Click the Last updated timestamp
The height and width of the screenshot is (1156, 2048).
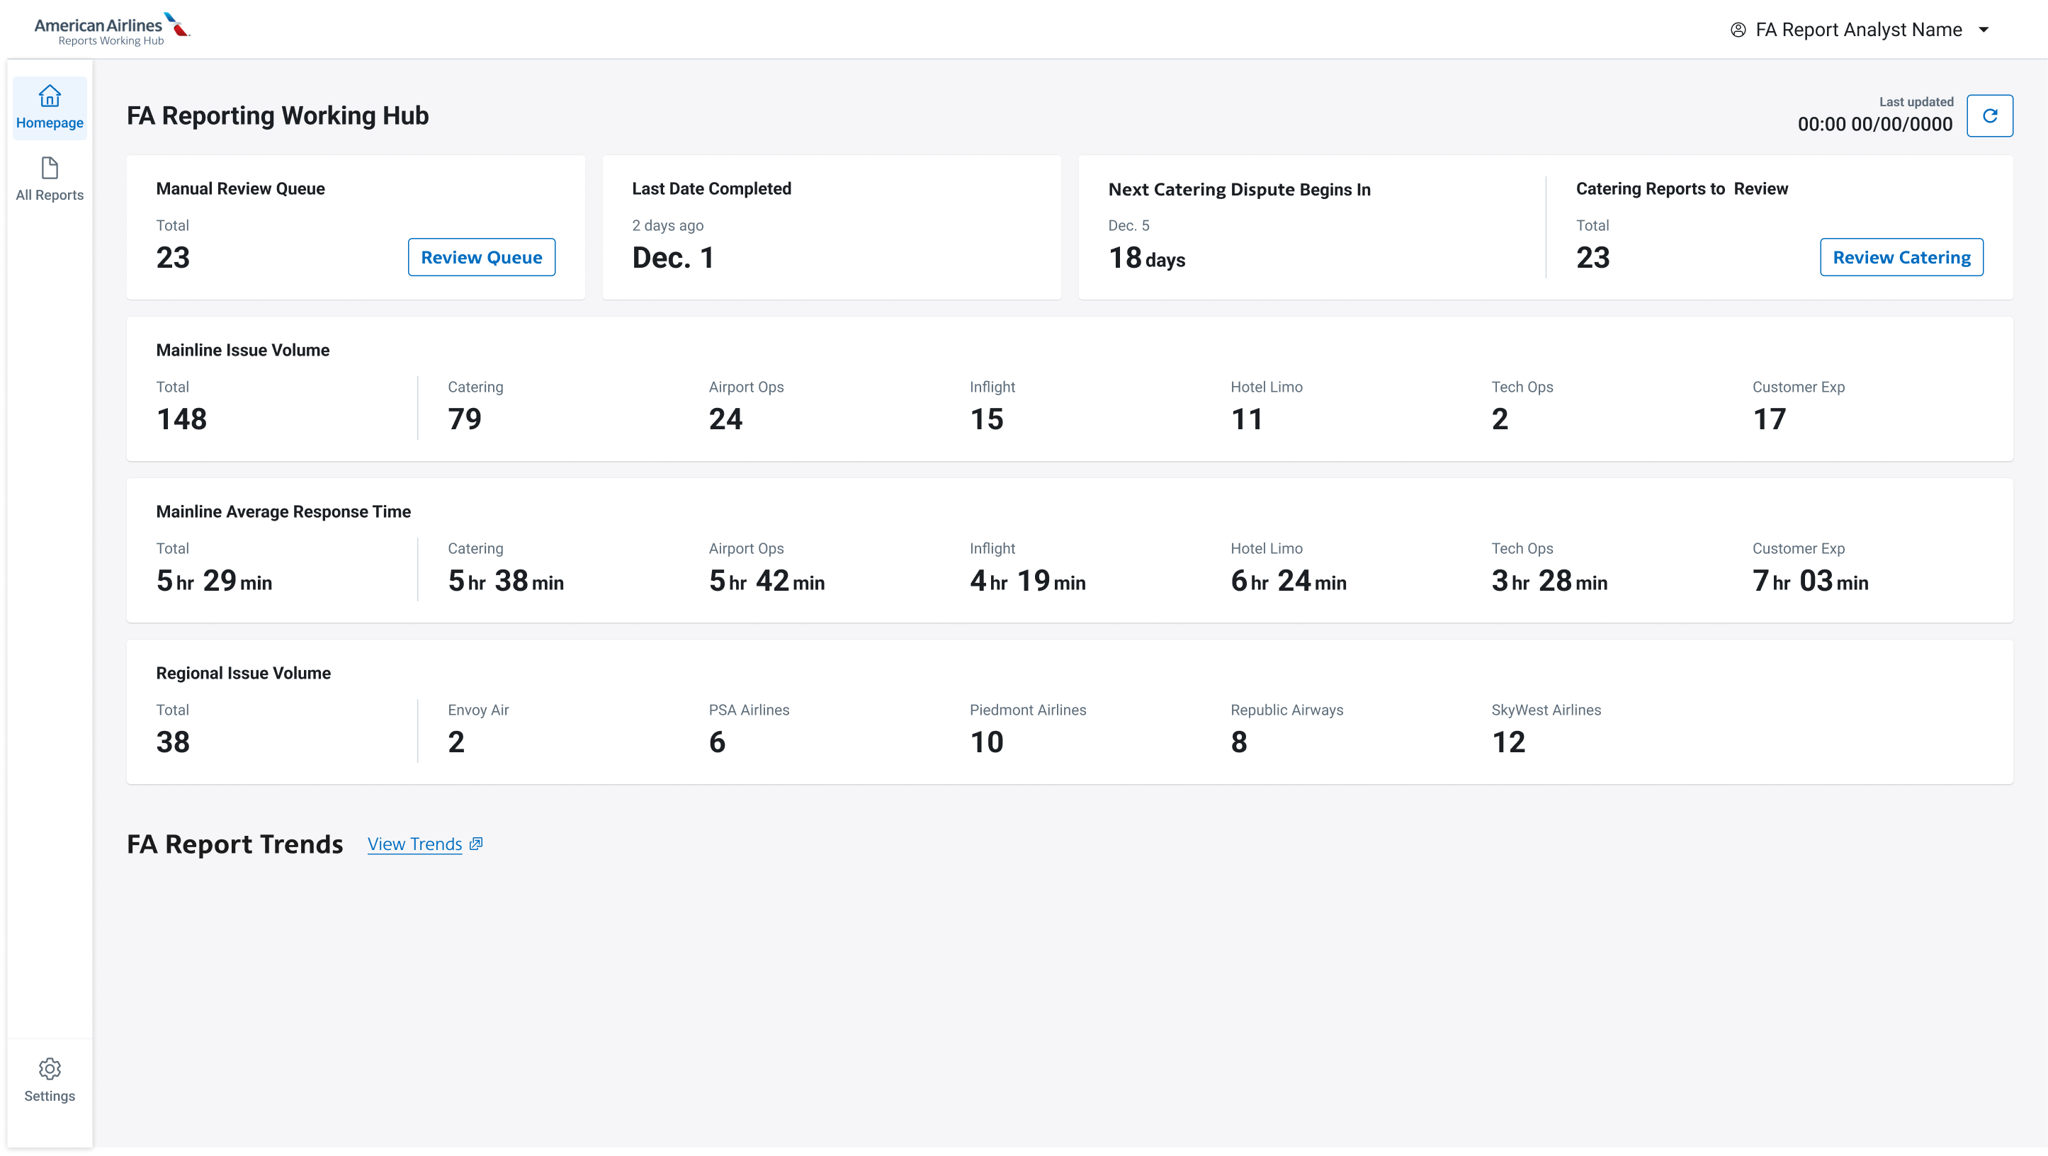coord(1874,124)
